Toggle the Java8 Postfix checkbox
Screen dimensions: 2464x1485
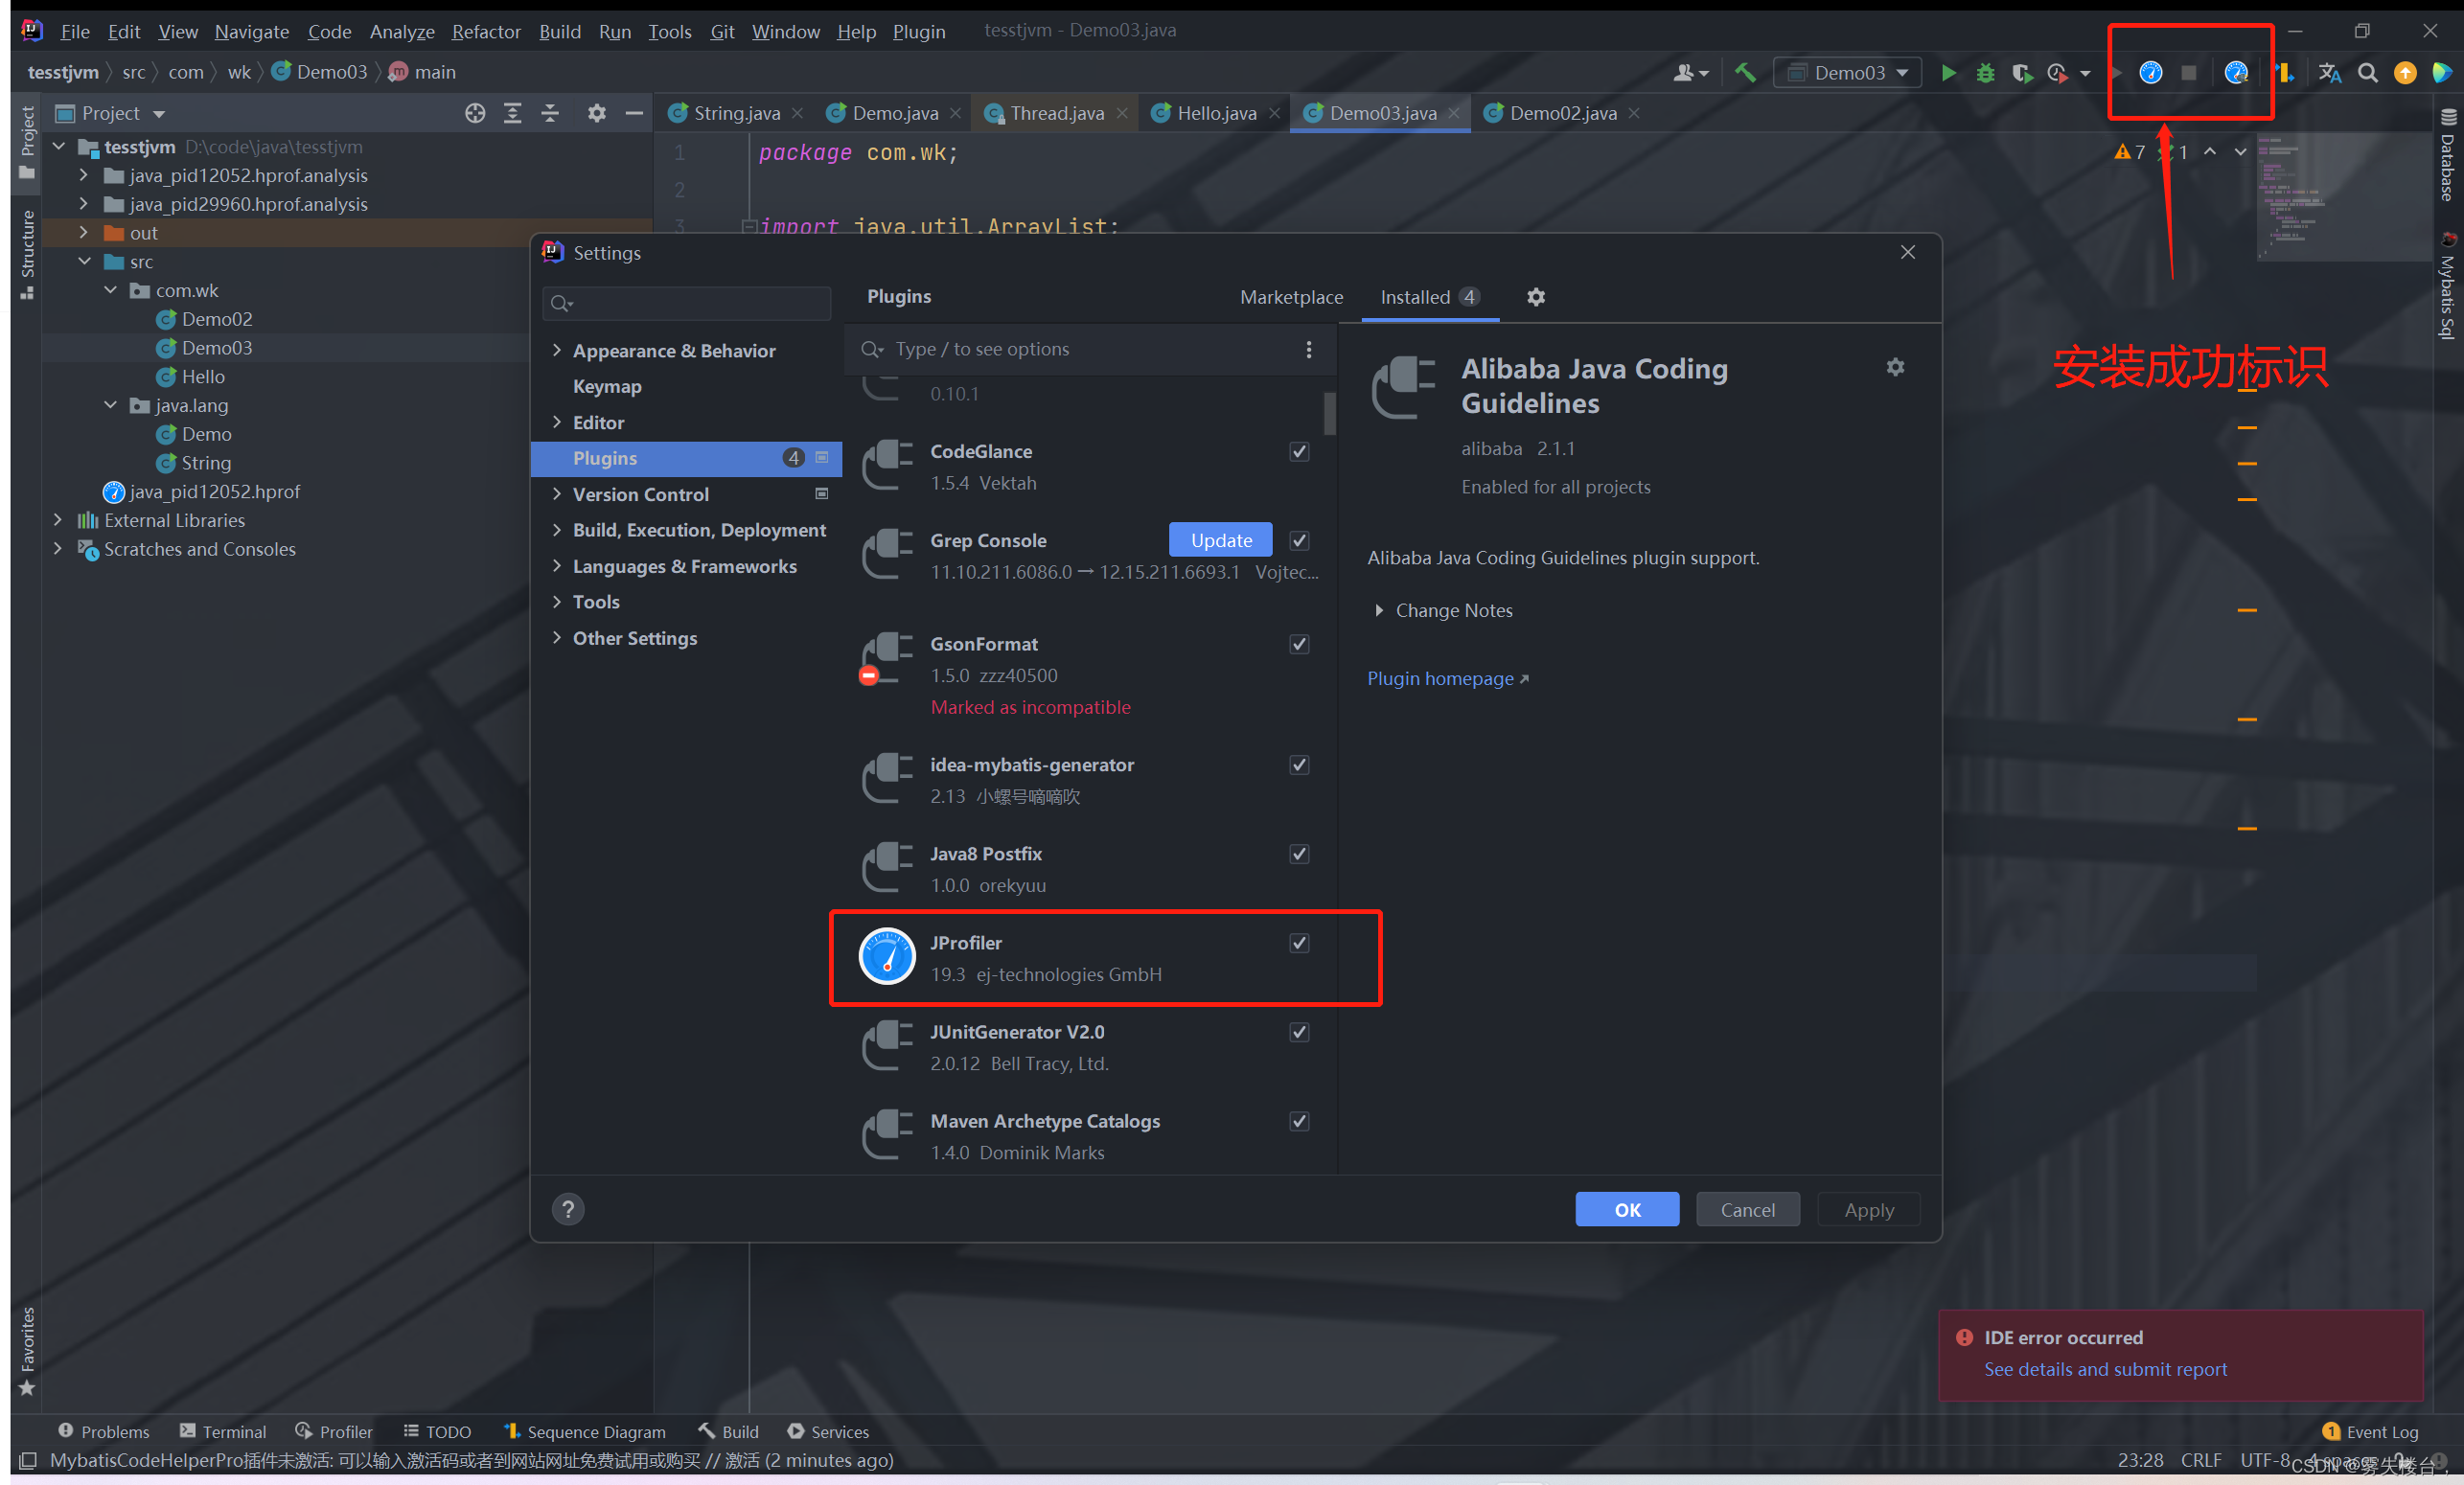point(1299,854)
